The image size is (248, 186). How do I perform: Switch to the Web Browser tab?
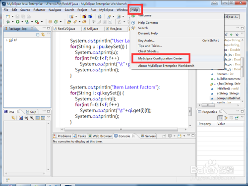coord(100,136)
